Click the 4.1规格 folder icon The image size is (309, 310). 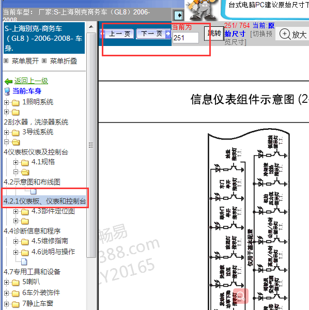point(25,163)
